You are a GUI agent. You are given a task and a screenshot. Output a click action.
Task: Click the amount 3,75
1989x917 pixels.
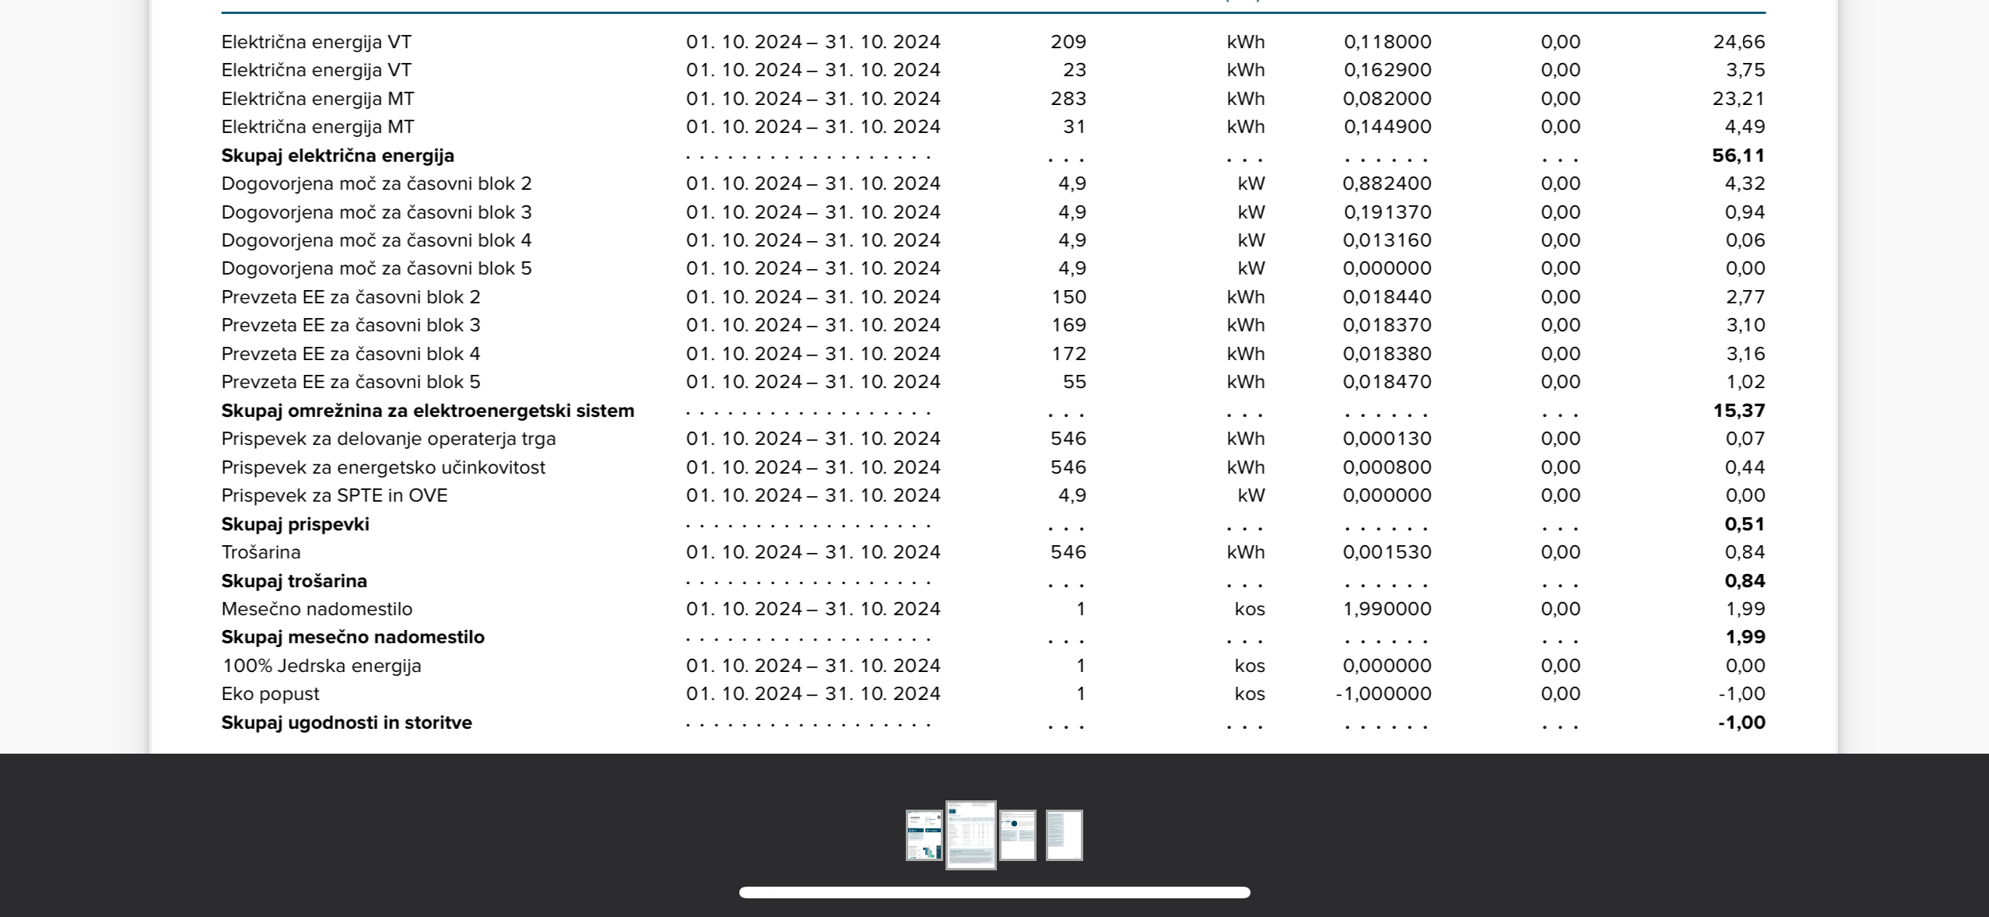click(x=1745, y=70)
